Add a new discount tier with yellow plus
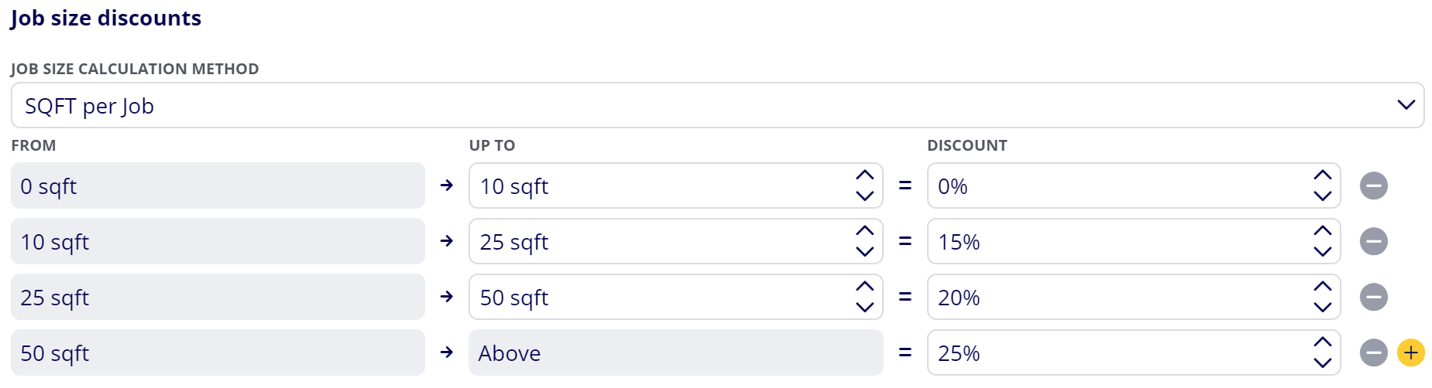 click(1410, 352)
